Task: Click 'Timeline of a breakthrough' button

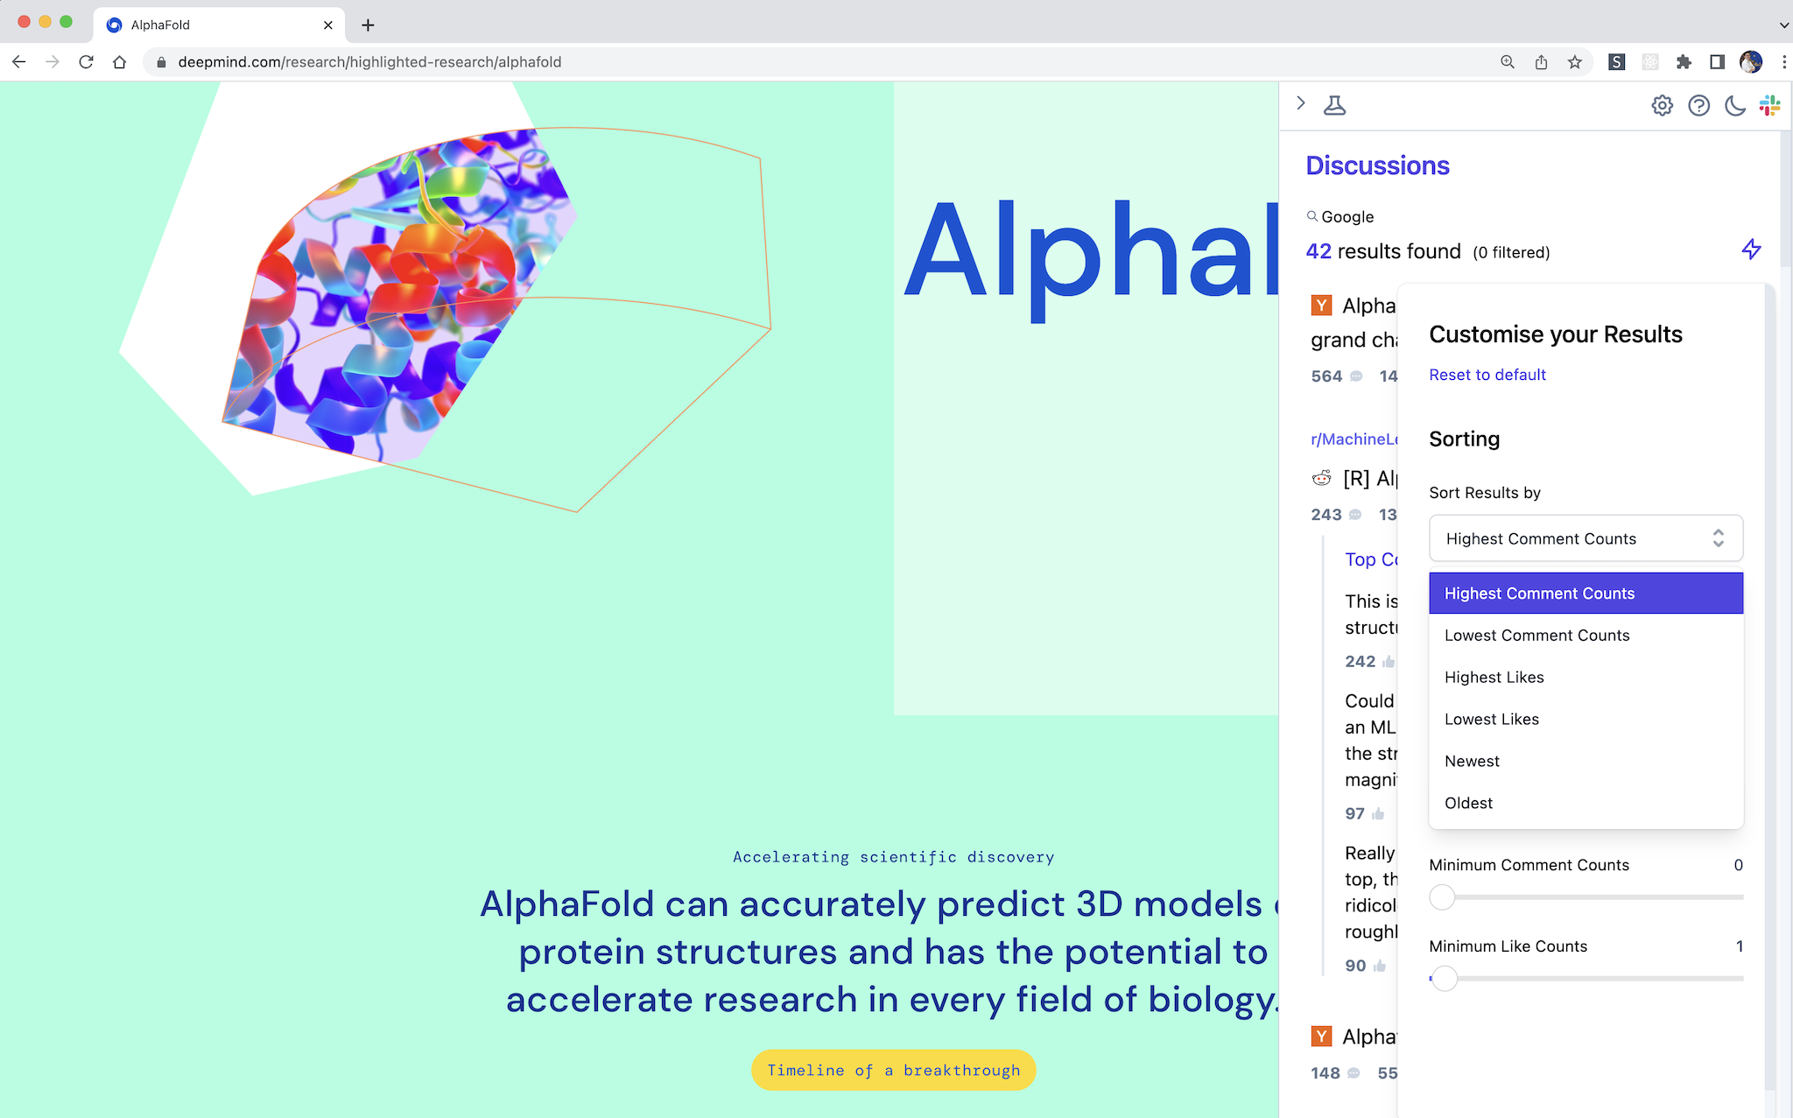Action: pyautogui.click(x=896, y=1071)
